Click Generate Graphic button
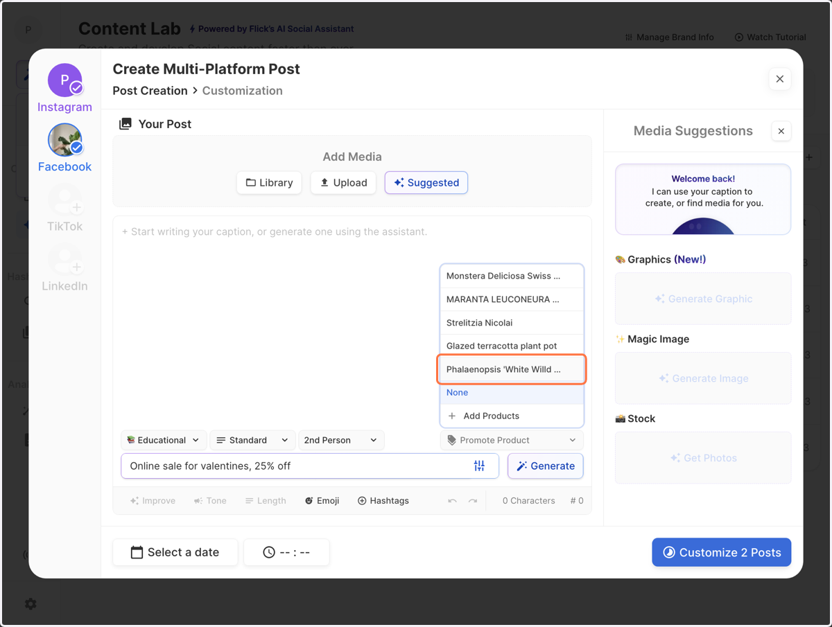Screen dimensions: 832x627 [x=703, y=299]
